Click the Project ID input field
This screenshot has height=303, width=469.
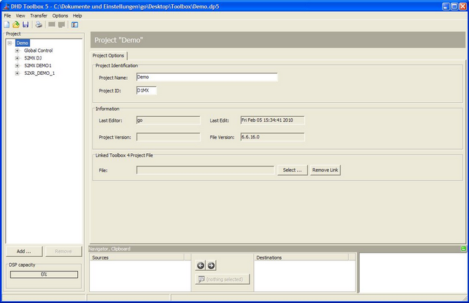pyautogui.click(x=147, y=90)
